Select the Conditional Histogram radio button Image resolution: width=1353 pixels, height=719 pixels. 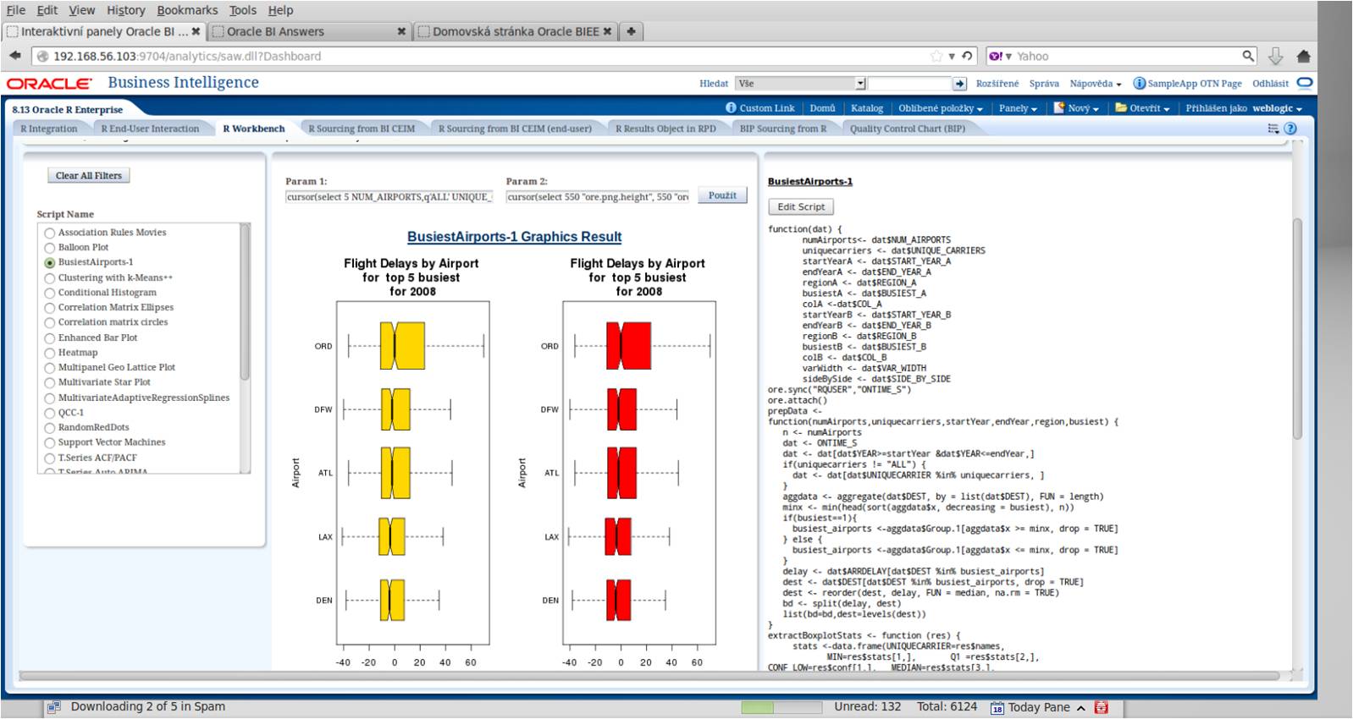point(50,293)
